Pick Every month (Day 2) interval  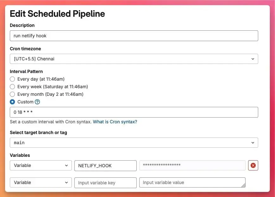[12, 94]
